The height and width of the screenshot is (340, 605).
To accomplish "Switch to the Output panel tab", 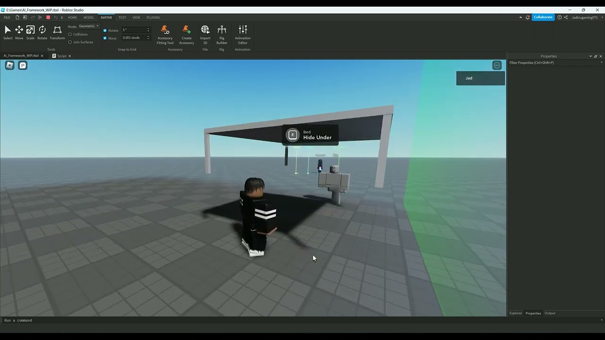I will [x=550, y=313].
